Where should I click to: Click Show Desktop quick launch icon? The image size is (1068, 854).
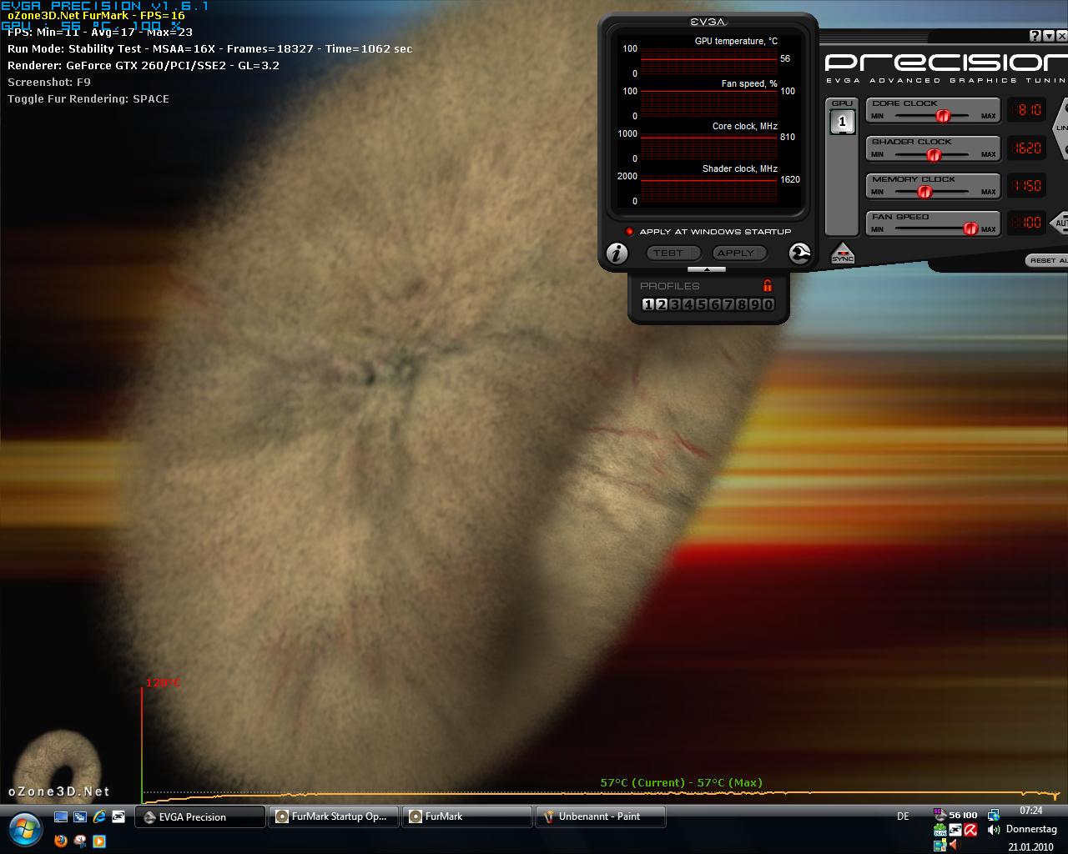click(60, 817)
